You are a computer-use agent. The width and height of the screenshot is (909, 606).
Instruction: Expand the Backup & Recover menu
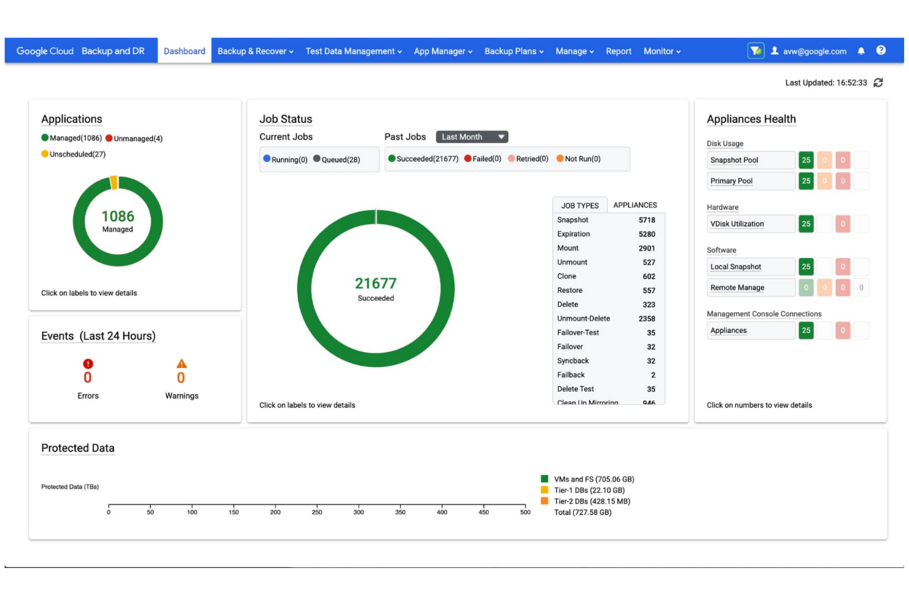click(255, 51)
